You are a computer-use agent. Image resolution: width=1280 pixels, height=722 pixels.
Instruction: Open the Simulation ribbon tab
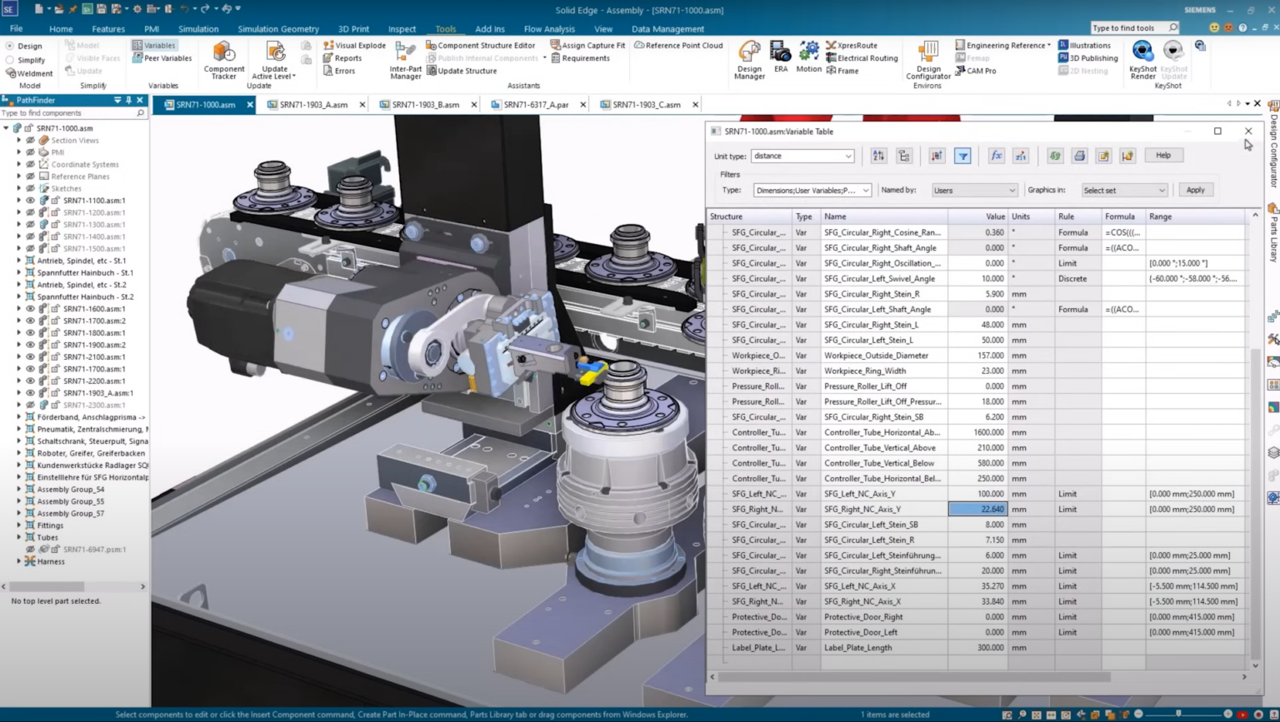pyautogui.click(x=199, y=28)
